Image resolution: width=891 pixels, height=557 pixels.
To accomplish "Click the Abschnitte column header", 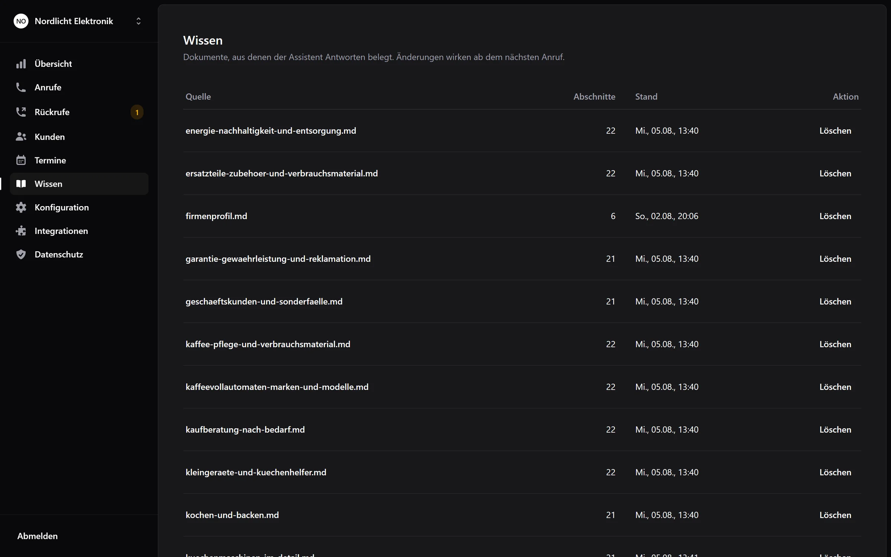I will pyautogui.click(x=594, y=97).
